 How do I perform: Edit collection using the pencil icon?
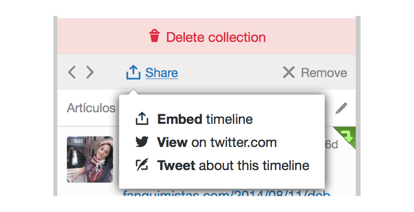tap(341, 108)
